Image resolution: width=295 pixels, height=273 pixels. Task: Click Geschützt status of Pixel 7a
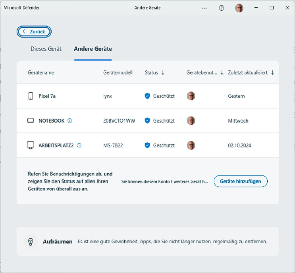[164, 96]
